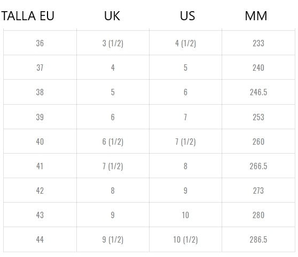Click EU size 42 cell
Image resolution: width=298 pixels, height=257 pixels.
40,190
